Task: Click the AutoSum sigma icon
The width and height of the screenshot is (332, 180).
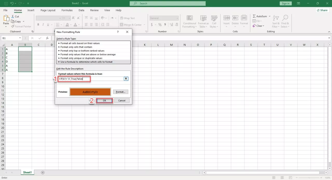Action: click(x=254, y=16)
